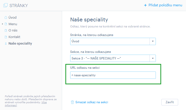Viewport: 186px width, 110px height.
Task: Click the anchor icon beside Naše speciality
Action: pyautogui.click(x=6, y=44)
